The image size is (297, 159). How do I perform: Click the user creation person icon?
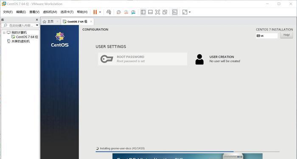(199, 59)
